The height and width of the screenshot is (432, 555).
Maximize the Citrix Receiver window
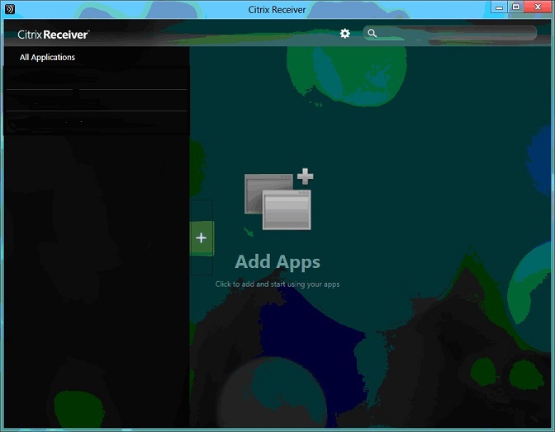click(x=515, y=7)
